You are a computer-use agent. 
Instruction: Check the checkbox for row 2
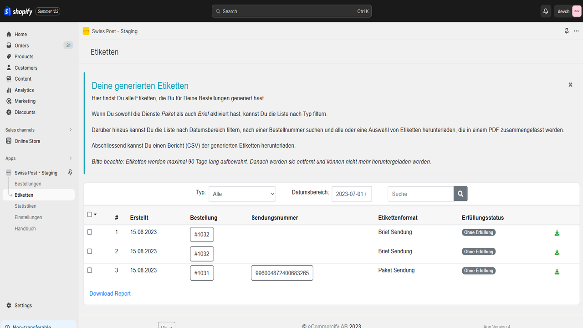(x=89, y=251)
